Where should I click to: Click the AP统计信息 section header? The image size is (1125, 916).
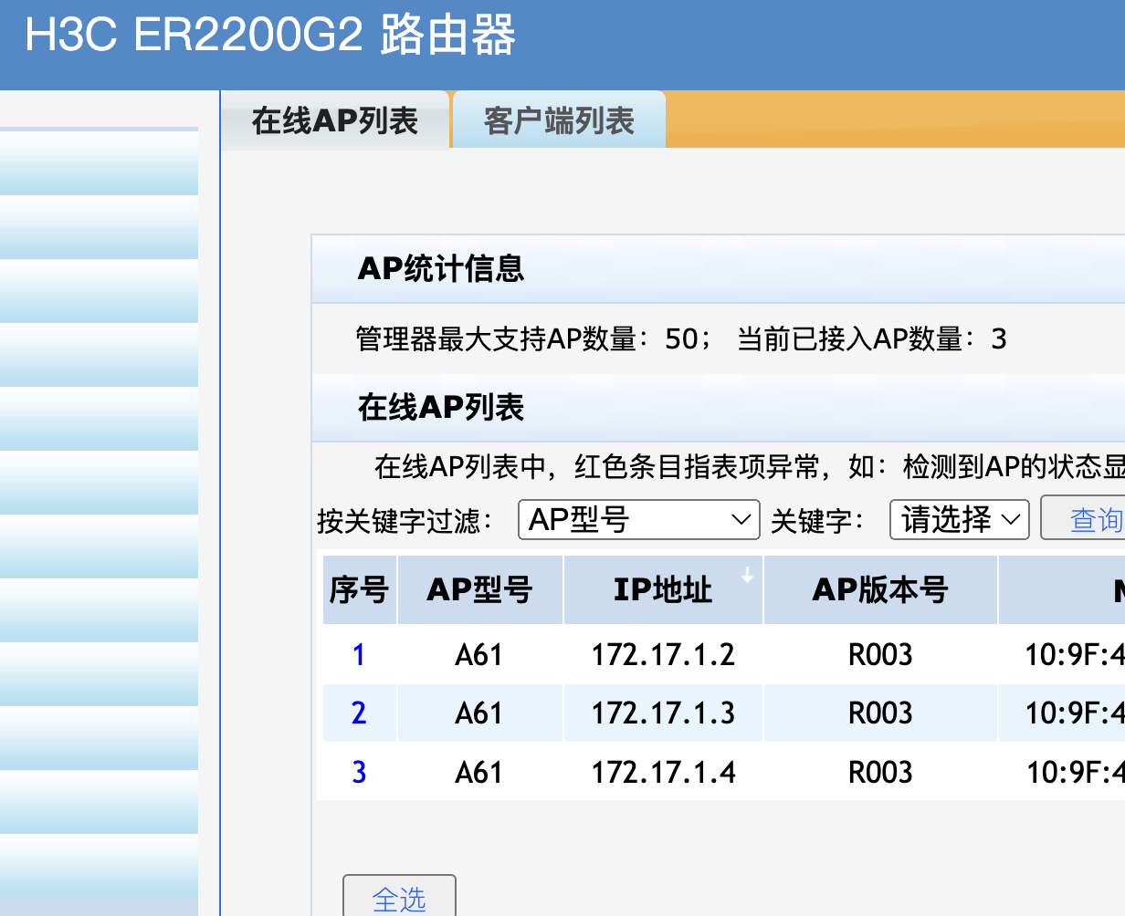[x=441, y=269]
